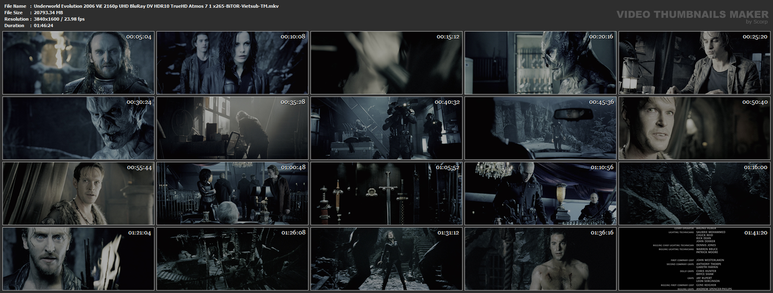Click the file name ending in Vietsub-TM.mkv

tap(156, 5)
